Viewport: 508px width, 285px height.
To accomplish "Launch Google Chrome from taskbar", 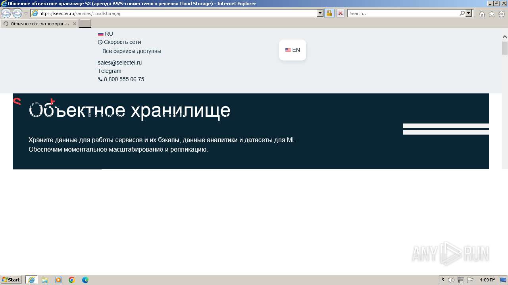I will [72, 280].
